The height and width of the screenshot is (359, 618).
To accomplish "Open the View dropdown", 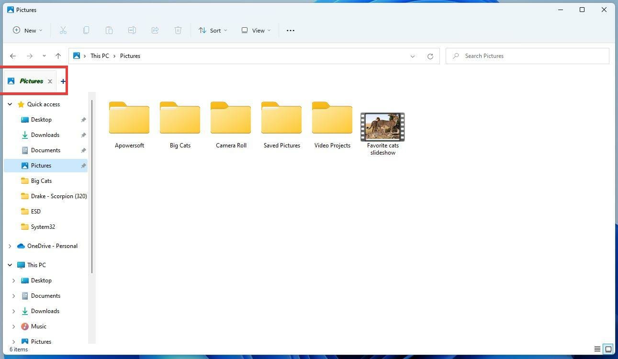I will click(256, 30).
